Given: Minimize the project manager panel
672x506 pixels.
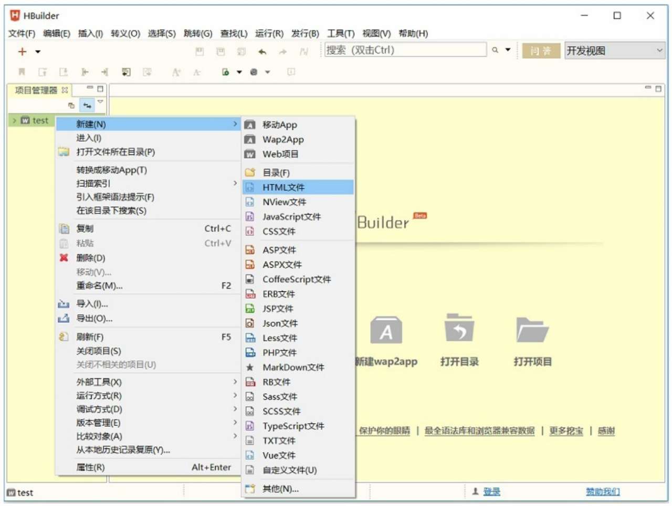Looking at the screenshot, I should 90,88.
